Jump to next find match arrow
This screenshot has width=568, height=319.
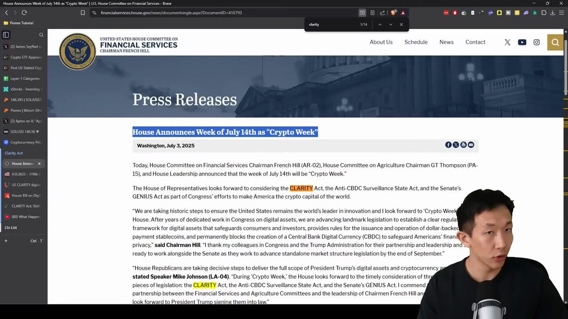point(390,25)
